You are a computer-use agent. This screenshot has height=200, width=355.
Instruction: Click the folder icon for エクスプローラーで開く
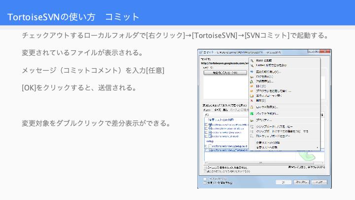(252, 96)
